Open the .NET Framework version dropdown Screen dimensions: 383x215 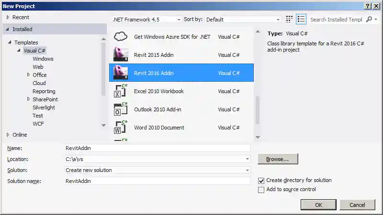pos(146,20)
